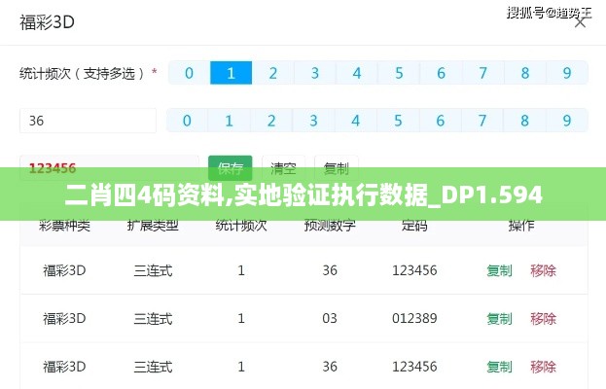
Task: Click the 操作 column header
Action: point(521,226)
